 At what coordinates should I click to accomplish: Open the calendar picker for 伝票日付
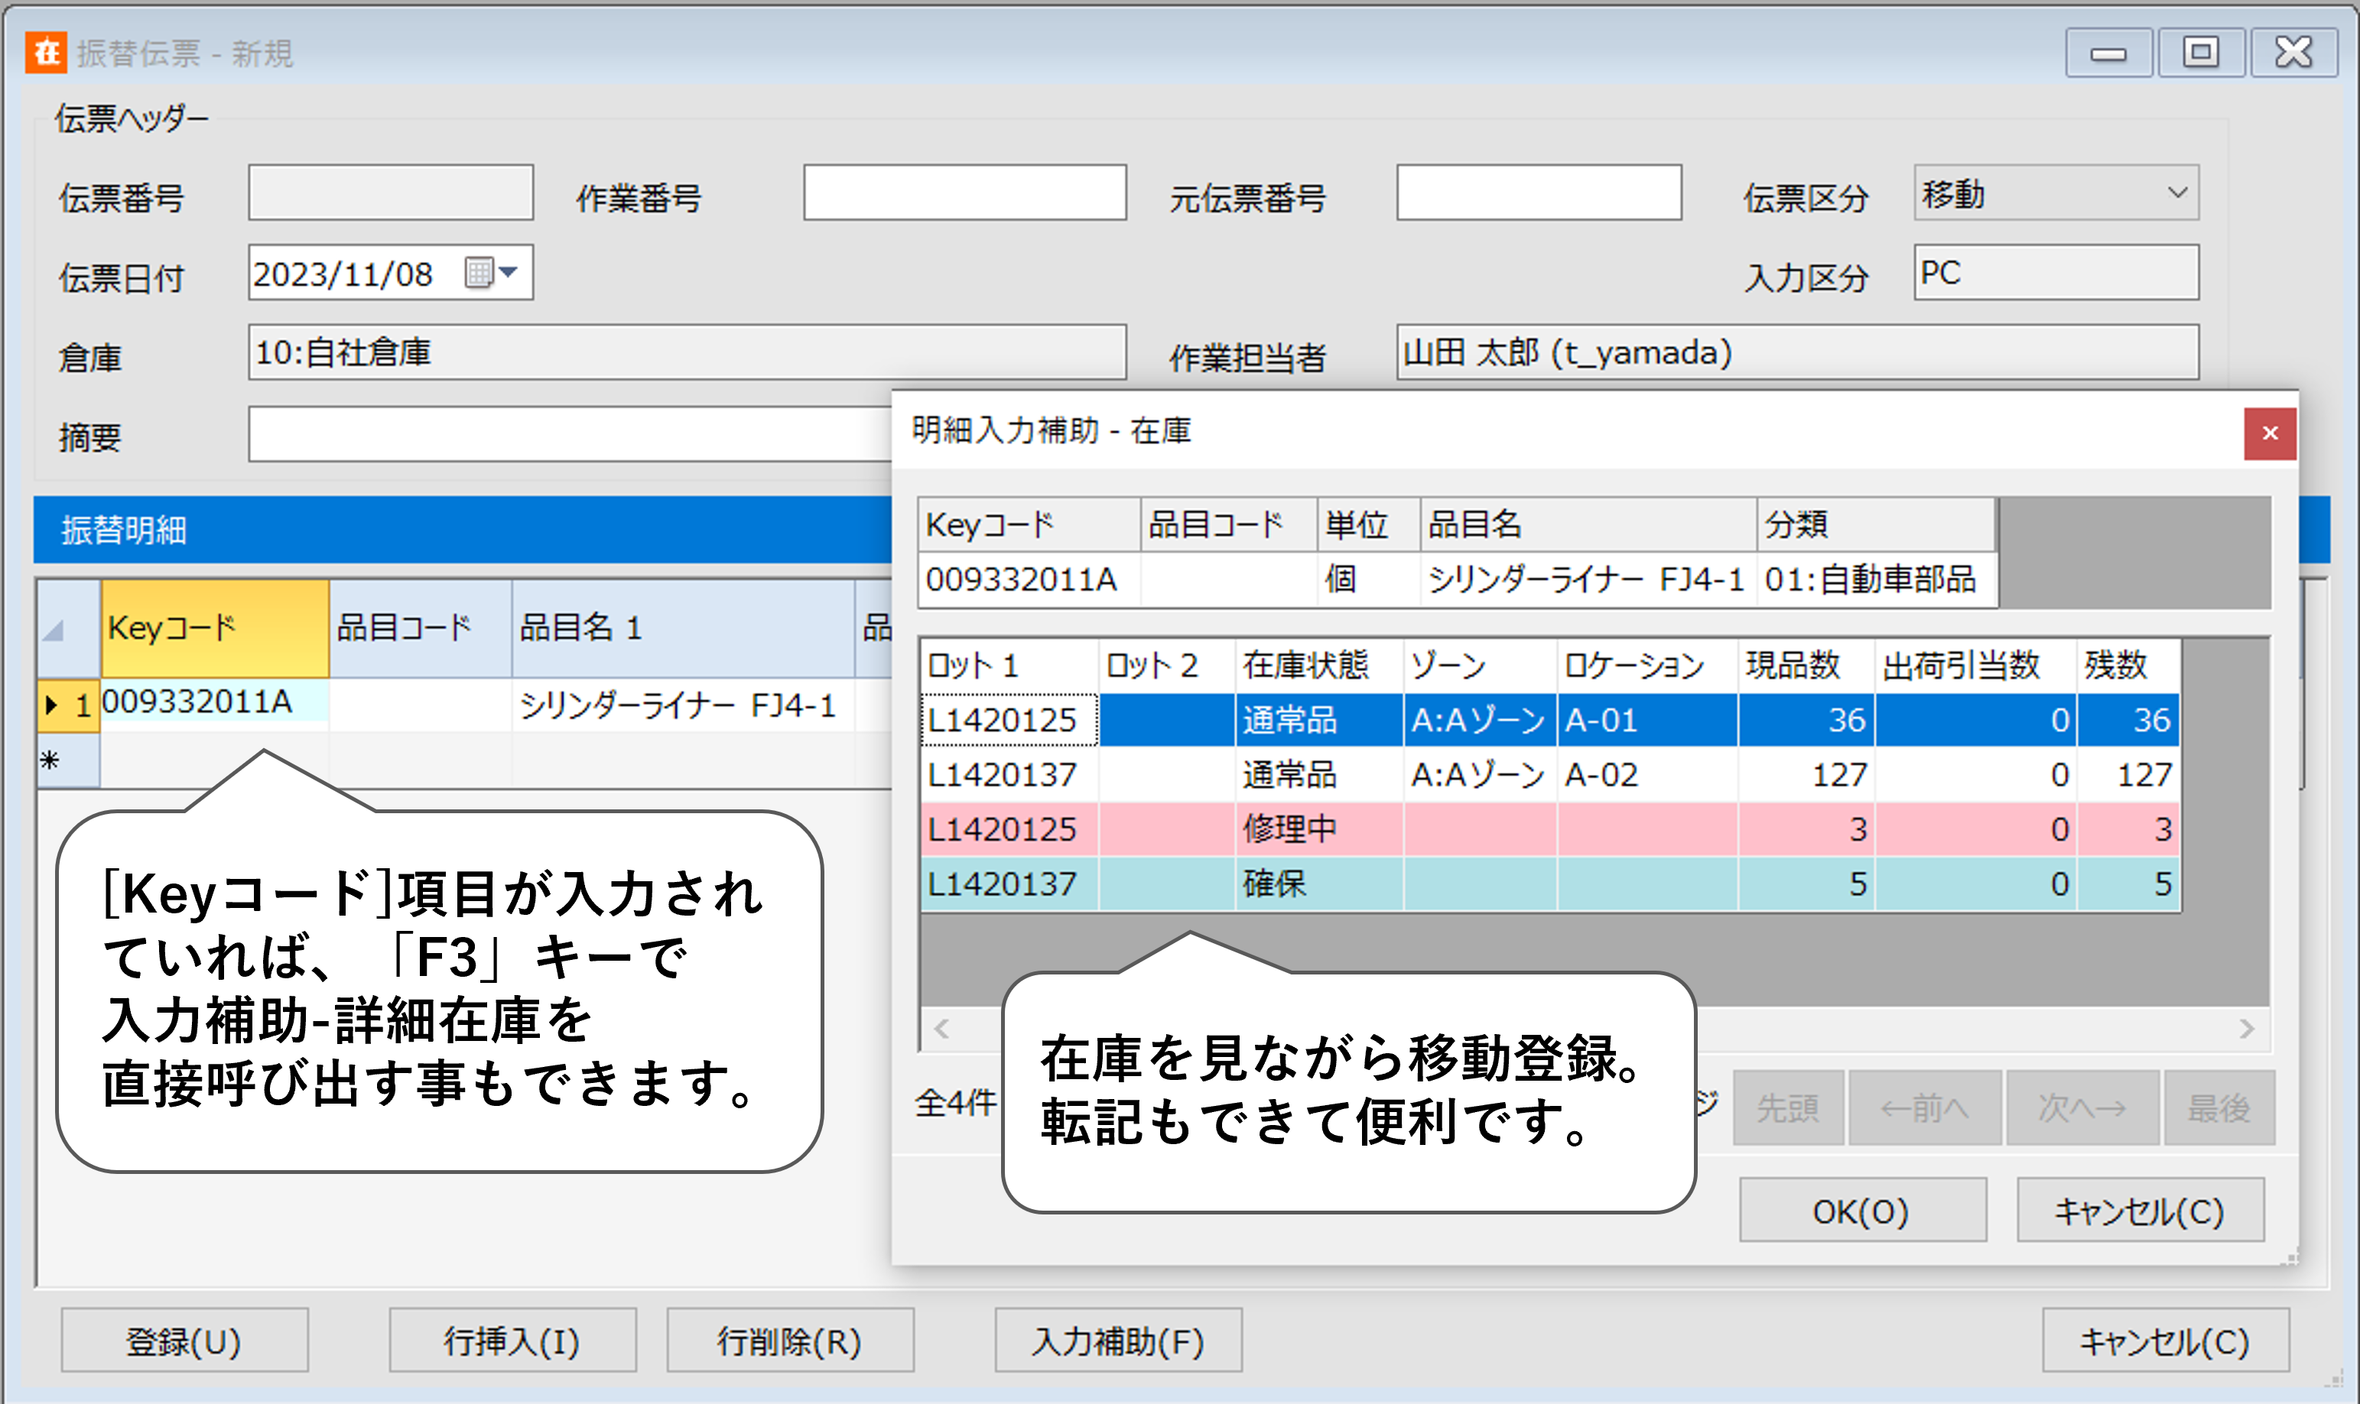click(x=491, y=273)
